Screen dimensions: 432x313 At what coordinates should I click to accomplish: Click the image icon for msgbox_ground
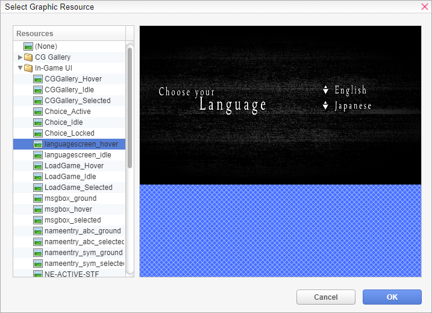coord(38,198)
